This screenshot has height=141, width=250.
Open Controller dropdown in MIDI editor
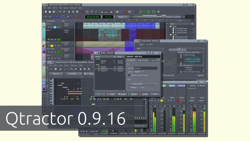tap(74, 74)
